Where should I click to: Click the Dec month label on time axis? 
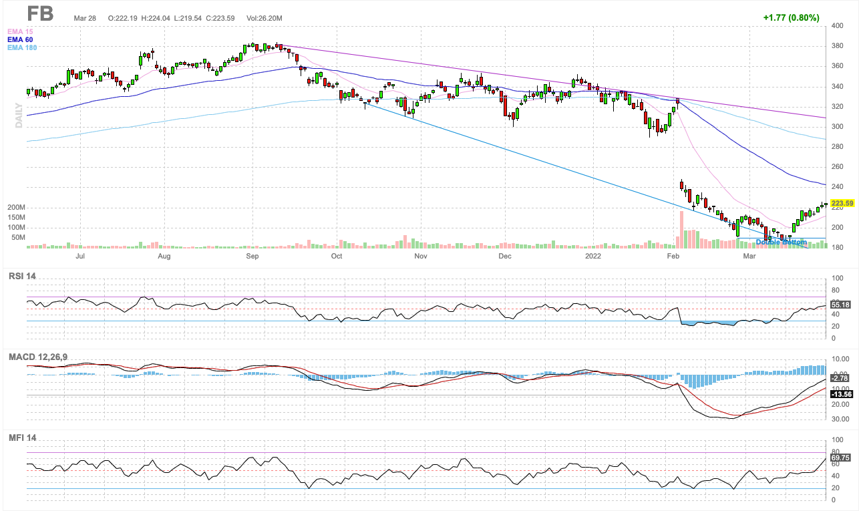(504, 256)
